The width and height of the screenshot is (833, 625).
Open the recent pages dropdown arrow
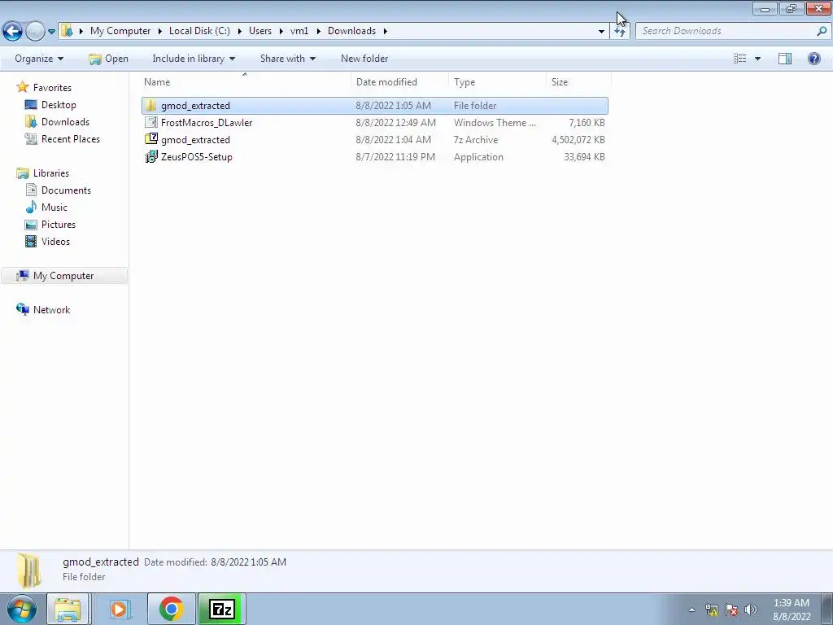pyautogui.click(x=51, y=32)
